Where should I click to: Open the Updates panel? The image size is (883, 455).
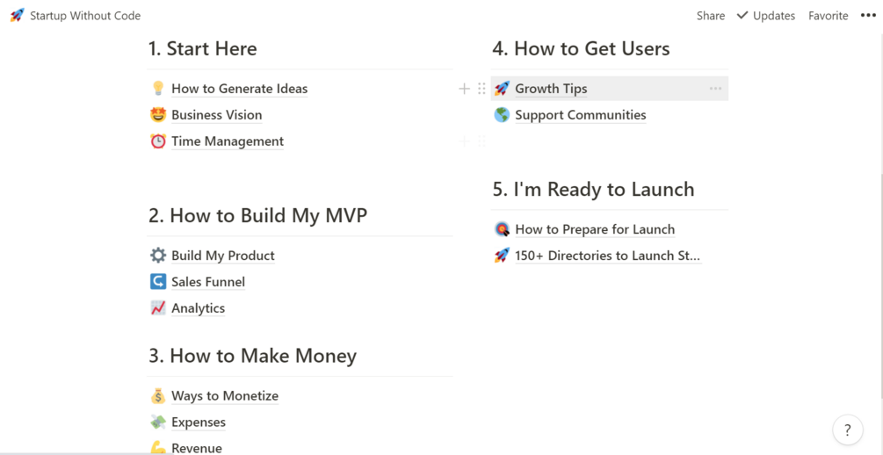pos(765,16)
